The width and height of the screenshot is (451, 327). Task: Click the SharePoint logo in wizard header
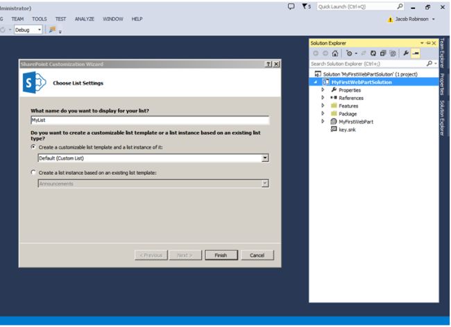(x=34, y=83)
